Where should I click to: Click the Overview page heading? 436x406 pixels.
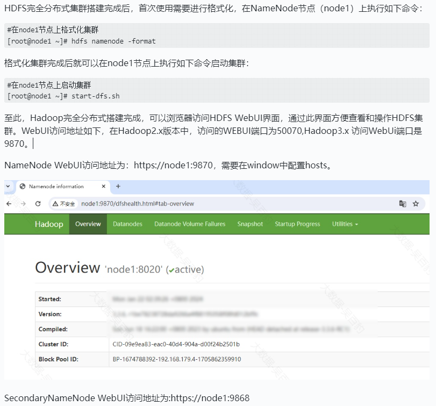click(x=68, y=268)
